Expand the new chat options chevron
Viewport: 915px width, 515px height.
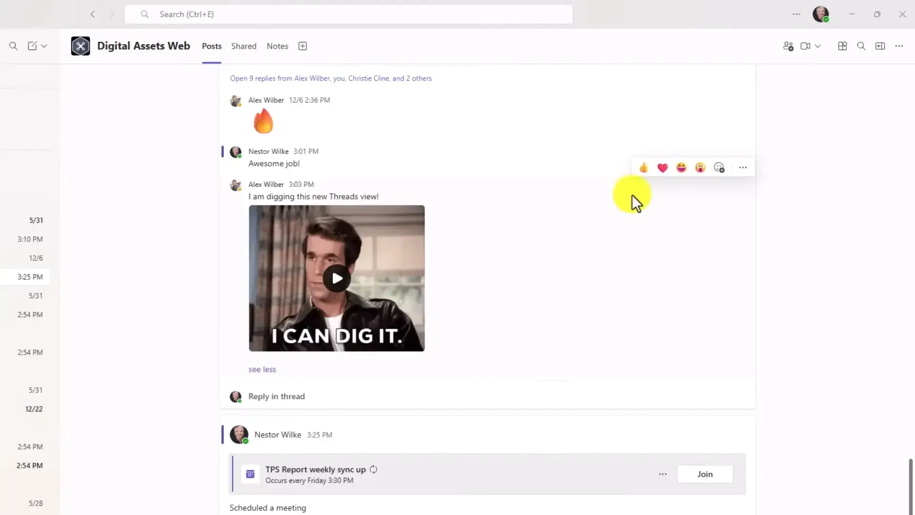(44, 46)
